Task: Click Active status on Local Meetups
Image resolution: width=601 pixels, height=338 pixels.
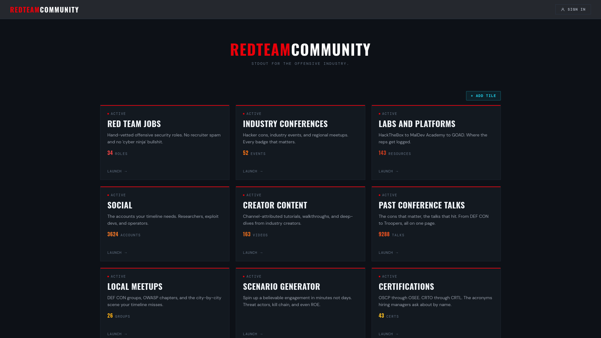Action: pyautogui.click(x=116, y=277)
